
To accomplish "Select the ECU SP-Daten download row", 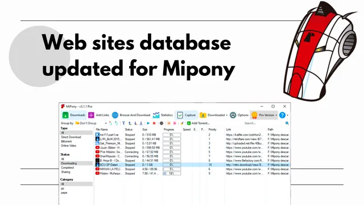I will click(x=192, y=165).
